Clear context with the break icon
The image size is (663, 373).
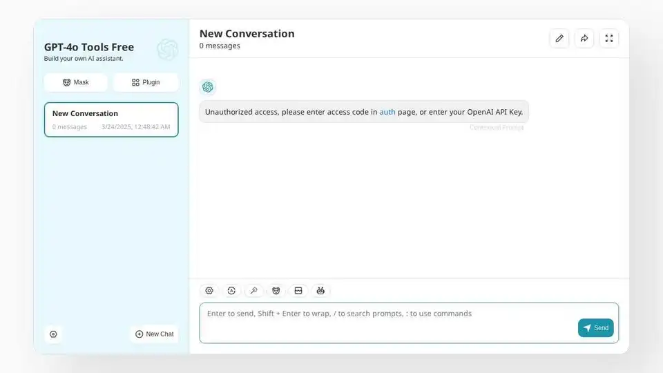click(298, 291)
